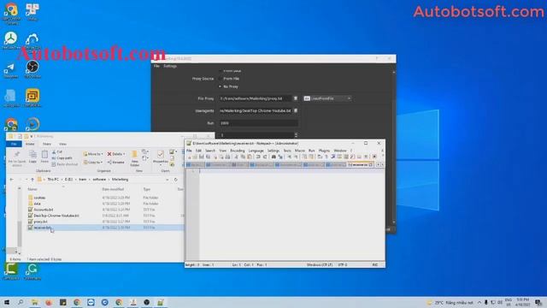Open the Notepad++ Edit menu
The image size is (547, 308).
[x=199, y=151]
